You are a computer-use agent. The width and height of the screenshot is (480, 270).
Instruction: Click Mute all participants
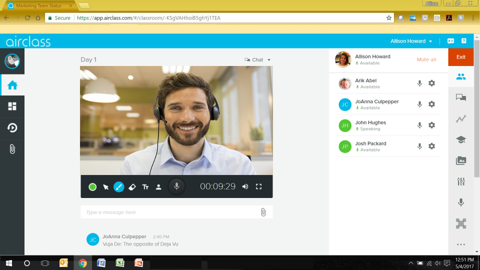click(426, 59)
